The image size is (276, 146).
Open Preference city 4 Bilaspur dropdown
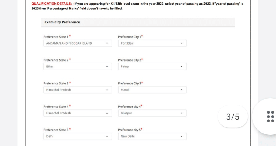[x=152, y=113]
